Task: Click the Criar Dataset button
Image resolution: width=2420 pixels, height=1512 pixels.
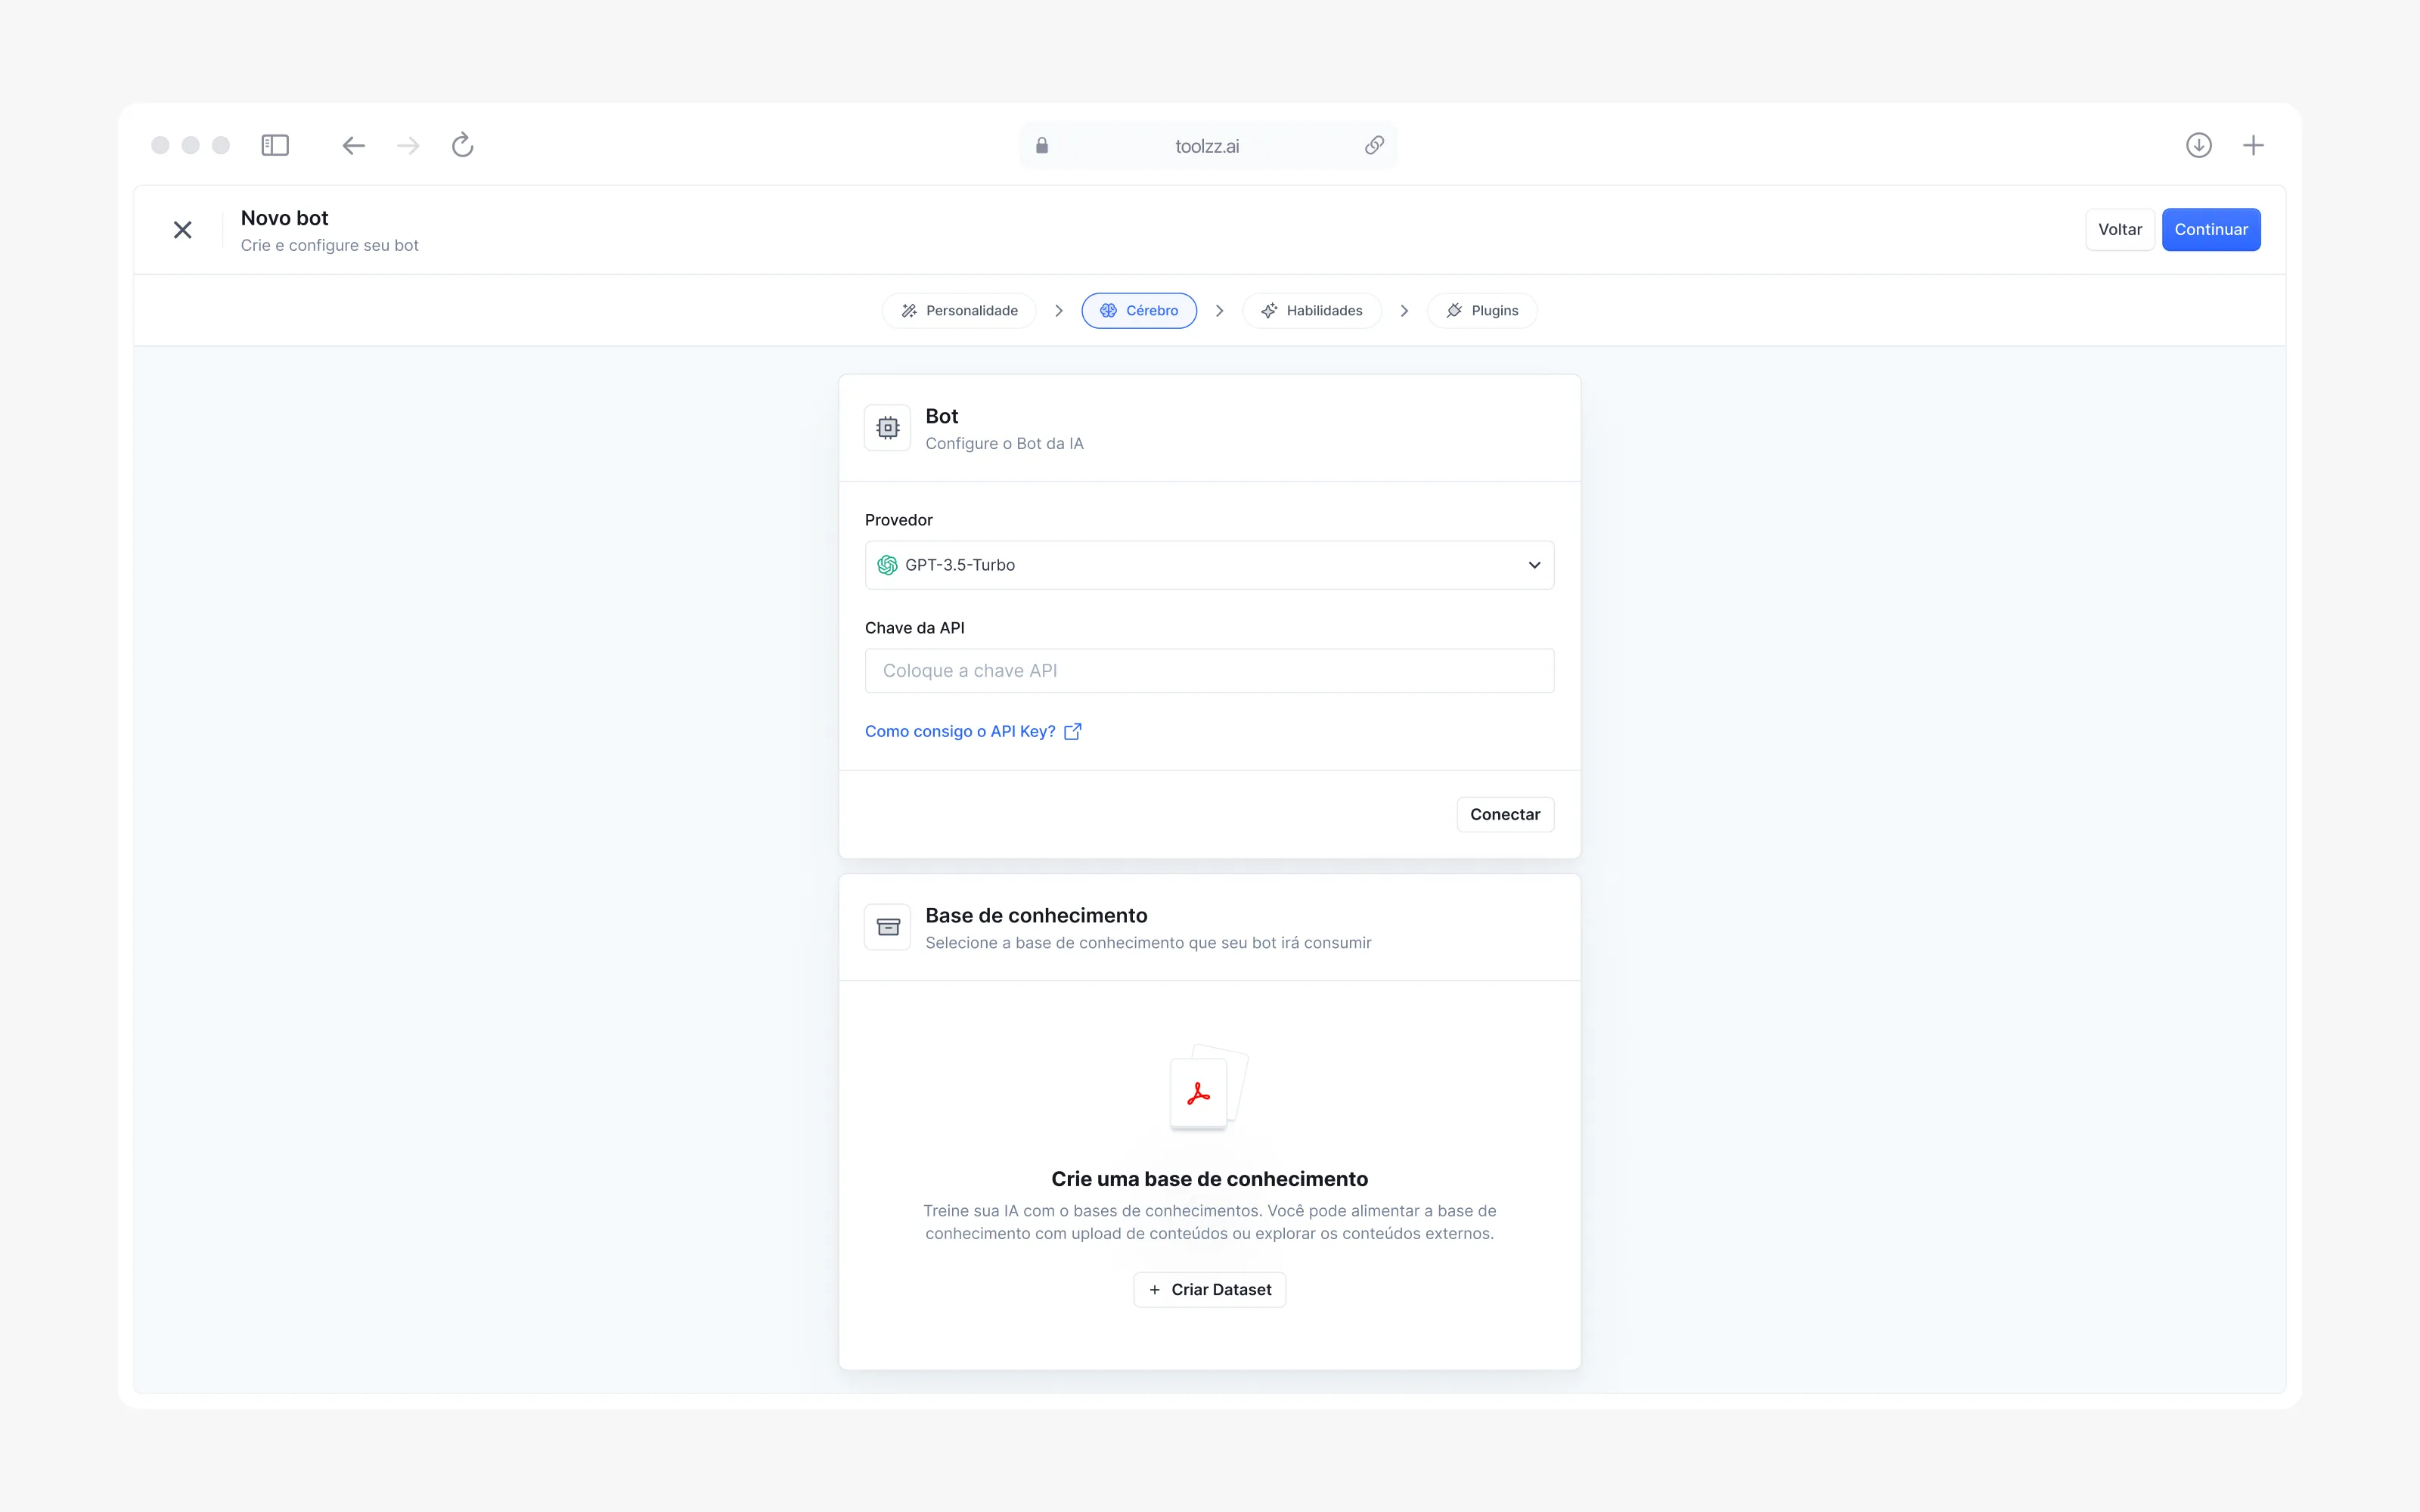Action: point(1209,1290)
